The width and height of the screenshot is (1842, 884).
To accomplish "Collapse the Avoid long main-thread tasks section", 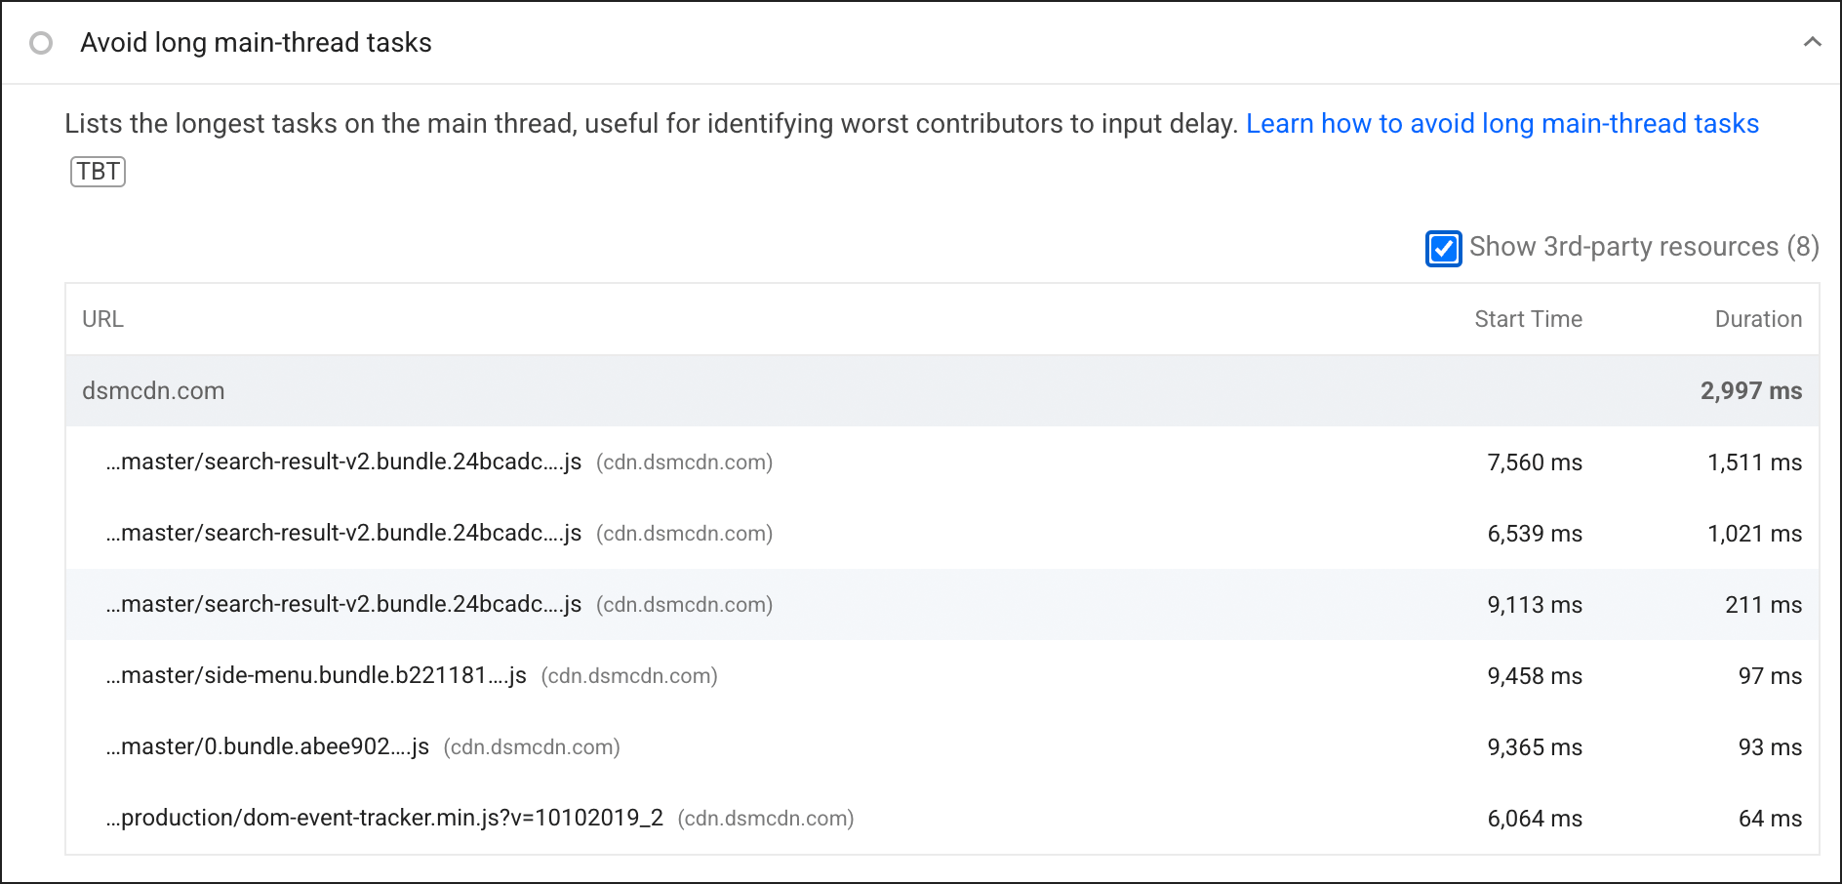I will tap(1813, 43).
